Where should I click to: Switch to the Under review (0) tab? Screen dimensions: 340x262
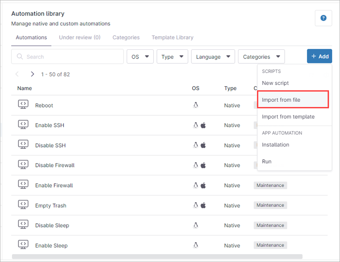pos(79,37)
